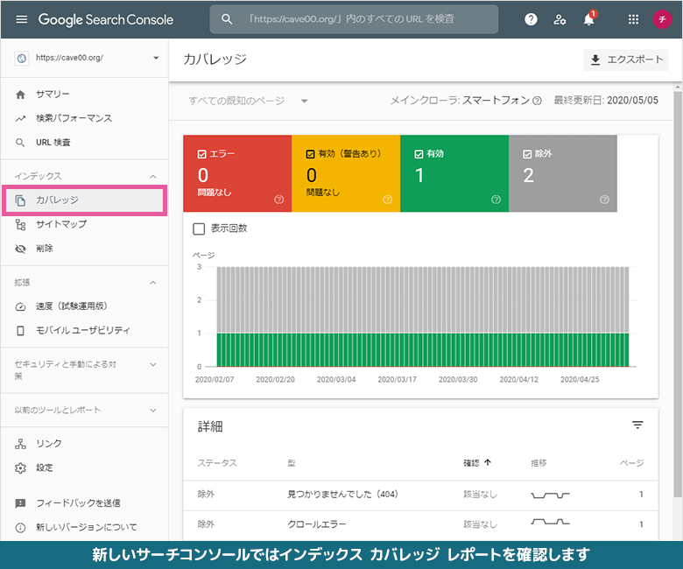Image resolution: width=683 pixels, height=569 pixels.
Task: Open 新しいバージョンについて link
Action: pos(85,528)
